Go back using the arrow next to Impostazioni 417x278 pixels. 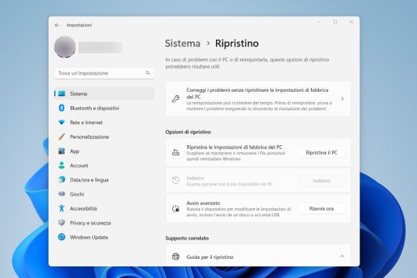point(57,25)
